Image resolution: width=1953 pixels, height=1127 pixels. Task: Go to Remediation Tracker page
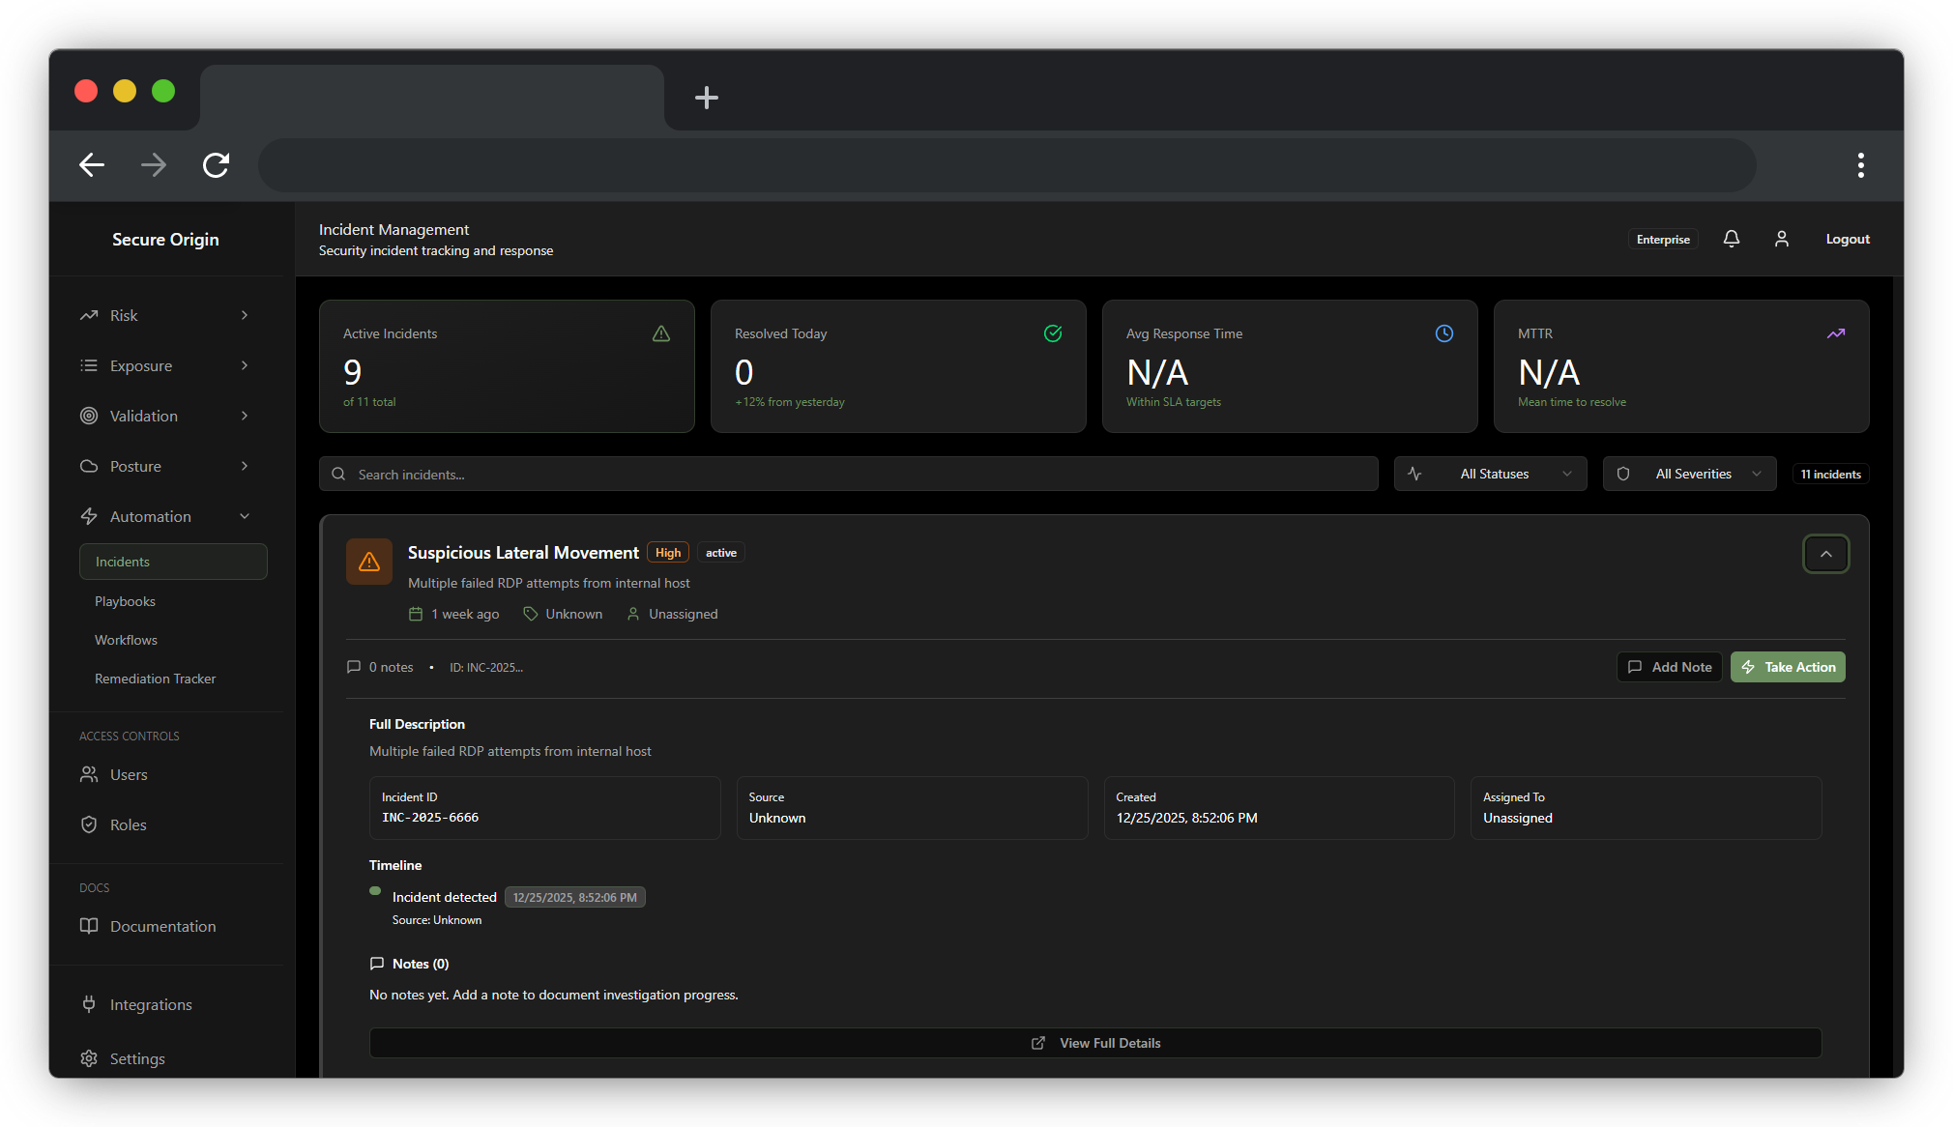click(x=155, y=679)
